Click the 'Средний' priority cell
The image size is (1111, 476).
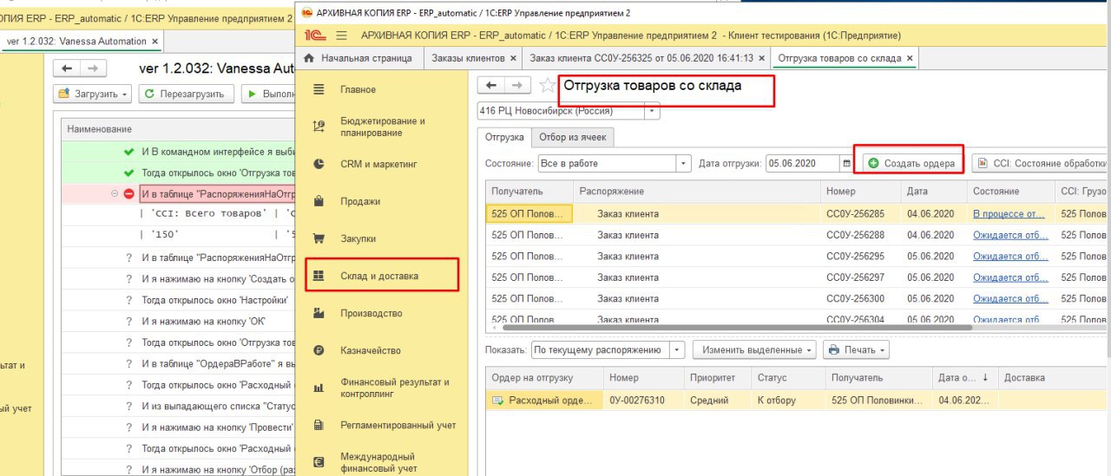pyautogui.click(x=717, y=401)
